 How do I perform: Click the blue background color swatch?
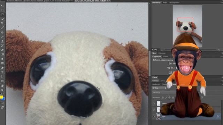pyautogui.click(x=3, y=99)
